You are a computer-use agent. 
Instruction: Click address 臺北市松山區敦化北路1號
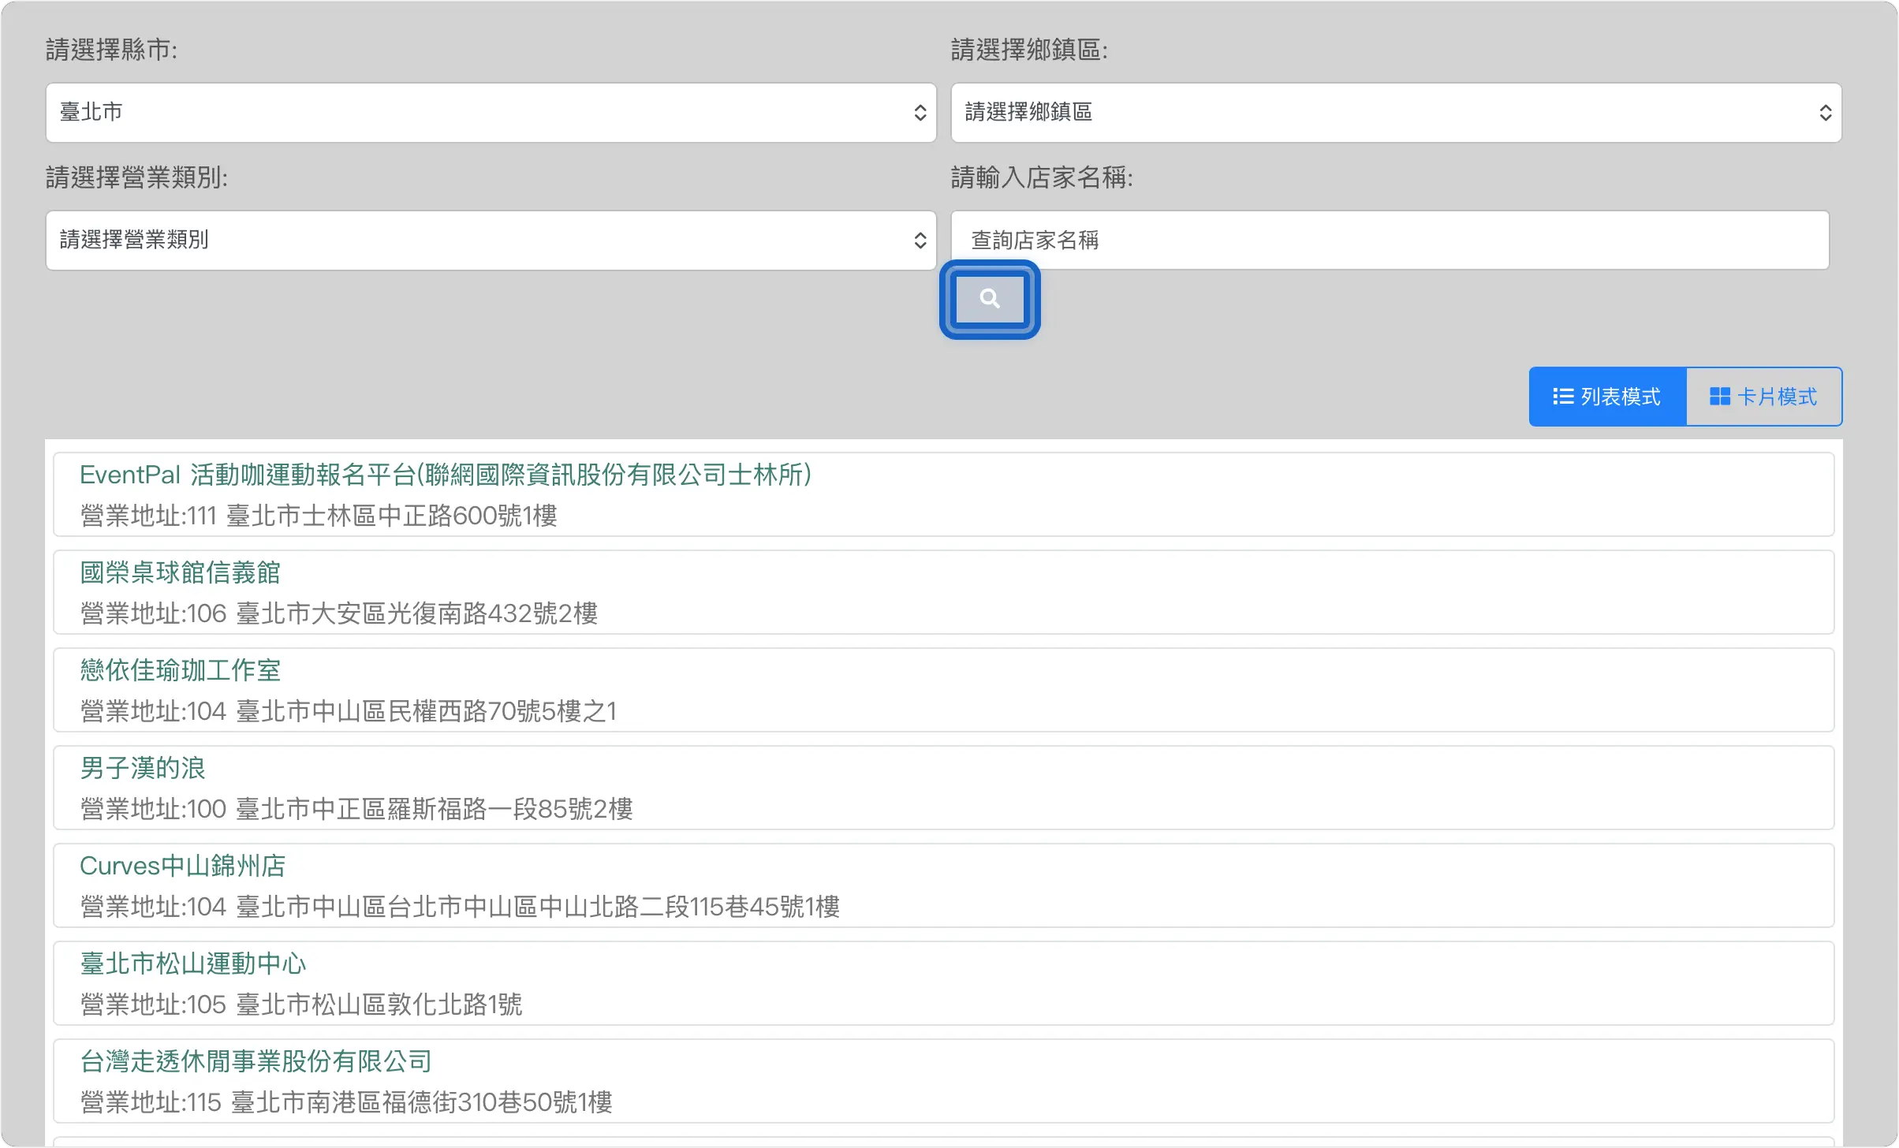point(379,1004)
